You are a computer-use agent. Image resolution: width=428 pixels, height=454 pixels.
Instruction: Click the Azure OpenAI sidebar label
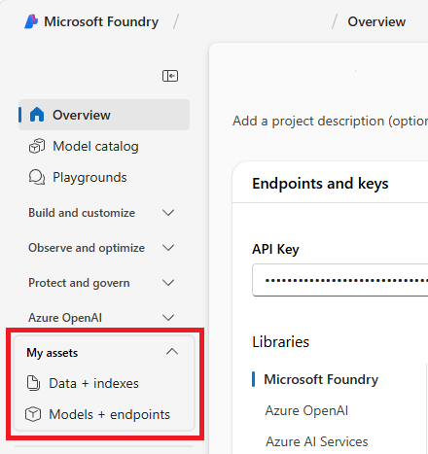65,318
